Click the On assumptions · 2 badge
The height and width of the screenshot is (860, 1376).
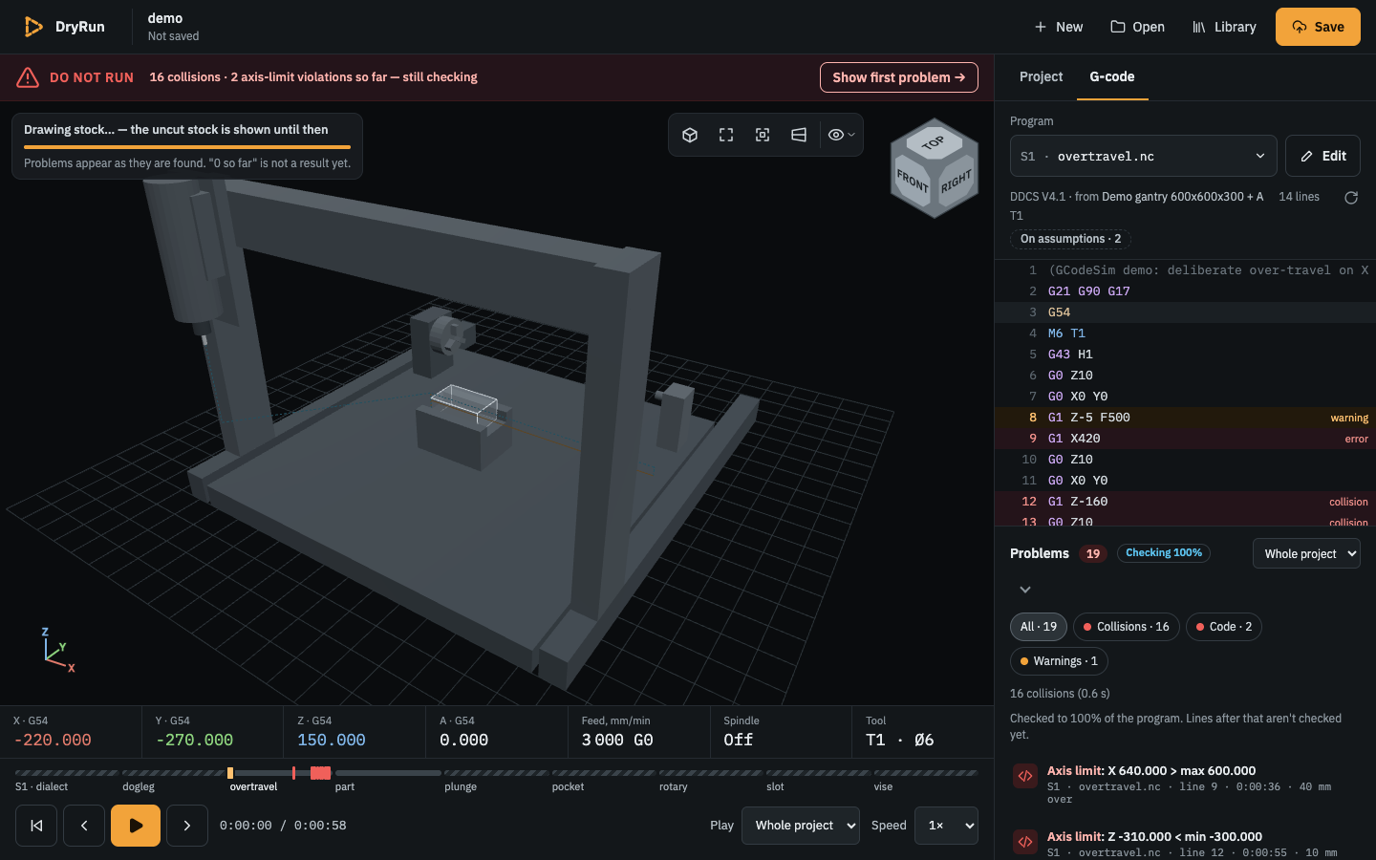1070,239
